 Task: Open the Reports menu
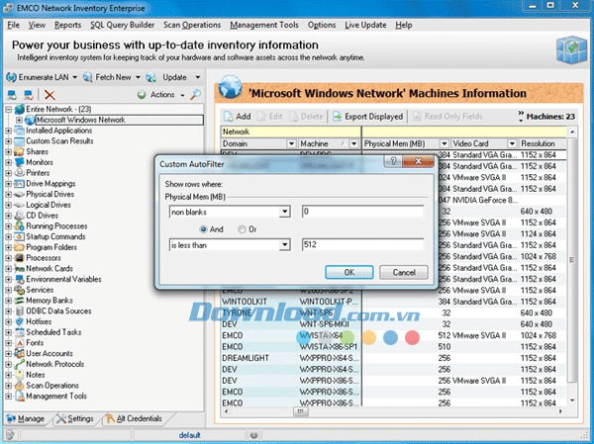click(67, 26)
